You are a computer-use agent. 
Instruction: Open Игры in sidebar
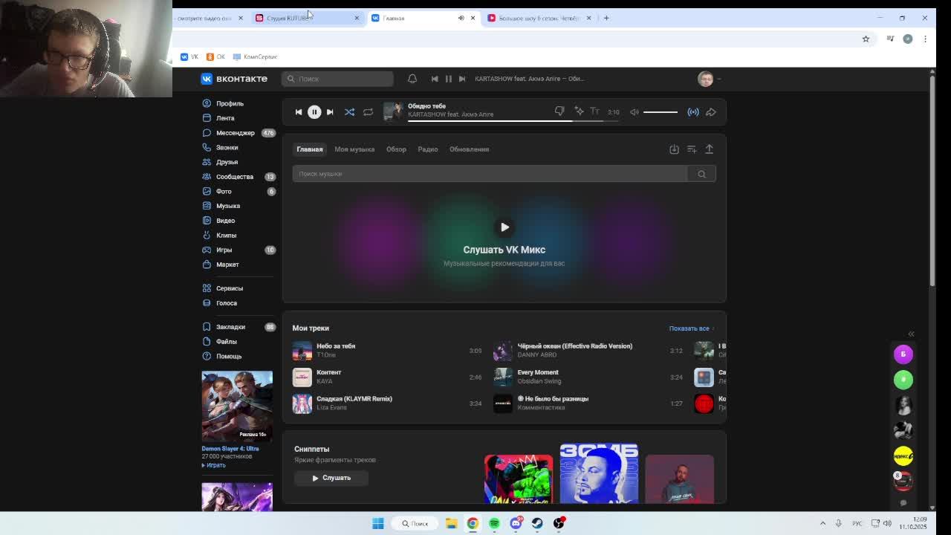tap(224, 250)
